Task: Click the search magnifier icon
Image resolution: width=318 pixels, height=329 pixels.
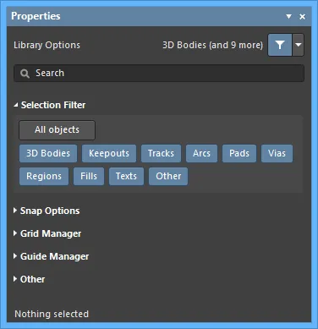Action: click(25, 74)
